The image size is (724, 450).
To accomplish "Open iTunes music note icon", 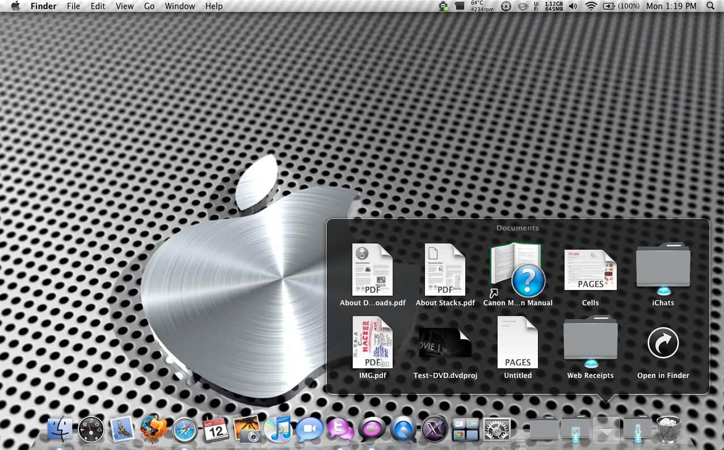I will pos(277,429).
